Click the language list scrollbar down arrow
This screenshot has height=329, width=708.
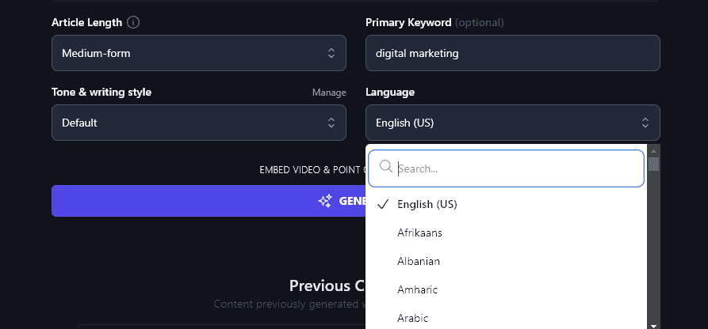click(x=654, y=324)
